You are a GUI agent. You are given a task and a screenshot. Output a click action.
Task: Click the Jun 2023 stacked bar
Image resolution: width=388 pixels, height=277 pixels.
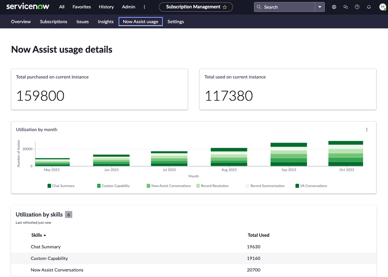pos(111,160)
